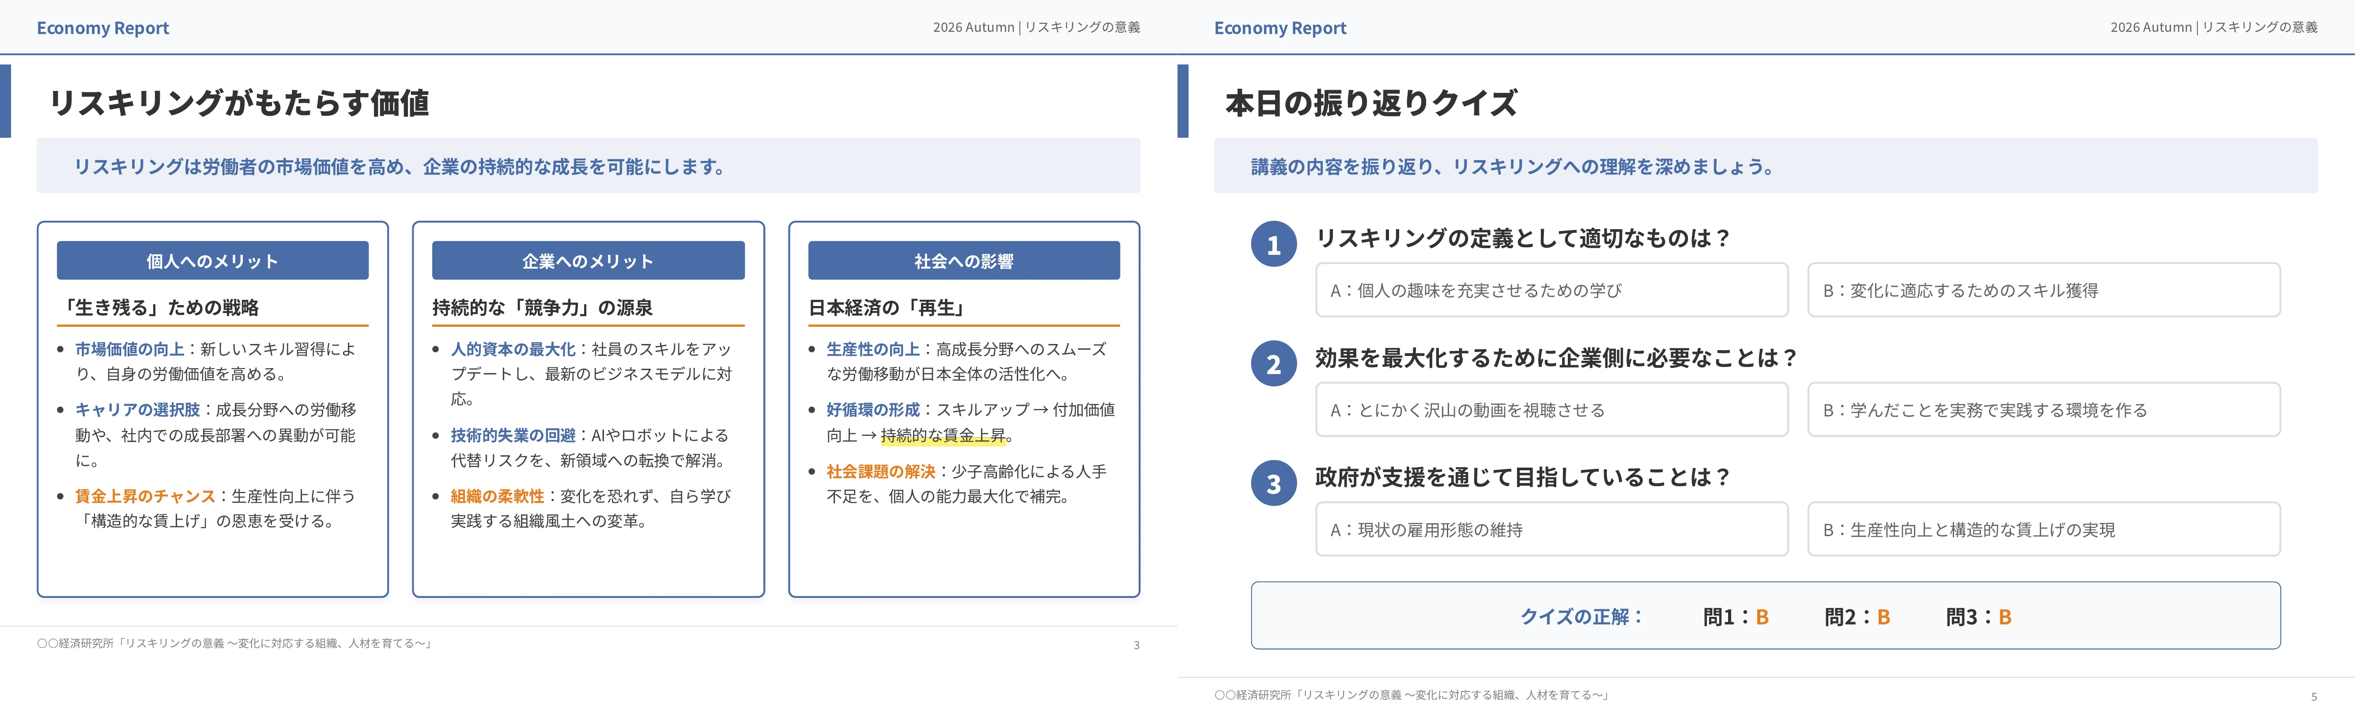Click the bullet term '市場価値の向上'

130,349
